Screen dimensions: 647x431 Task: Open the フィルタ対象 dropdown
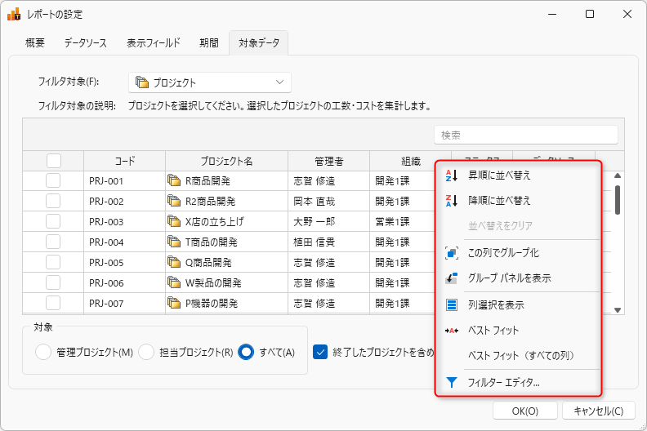click(x=210, y=82)
